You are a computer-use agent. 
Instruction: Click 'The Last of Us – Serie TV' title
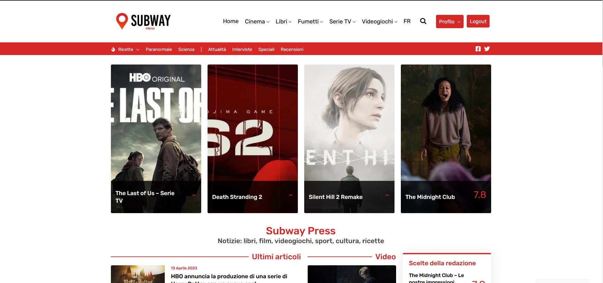point(145,197)
